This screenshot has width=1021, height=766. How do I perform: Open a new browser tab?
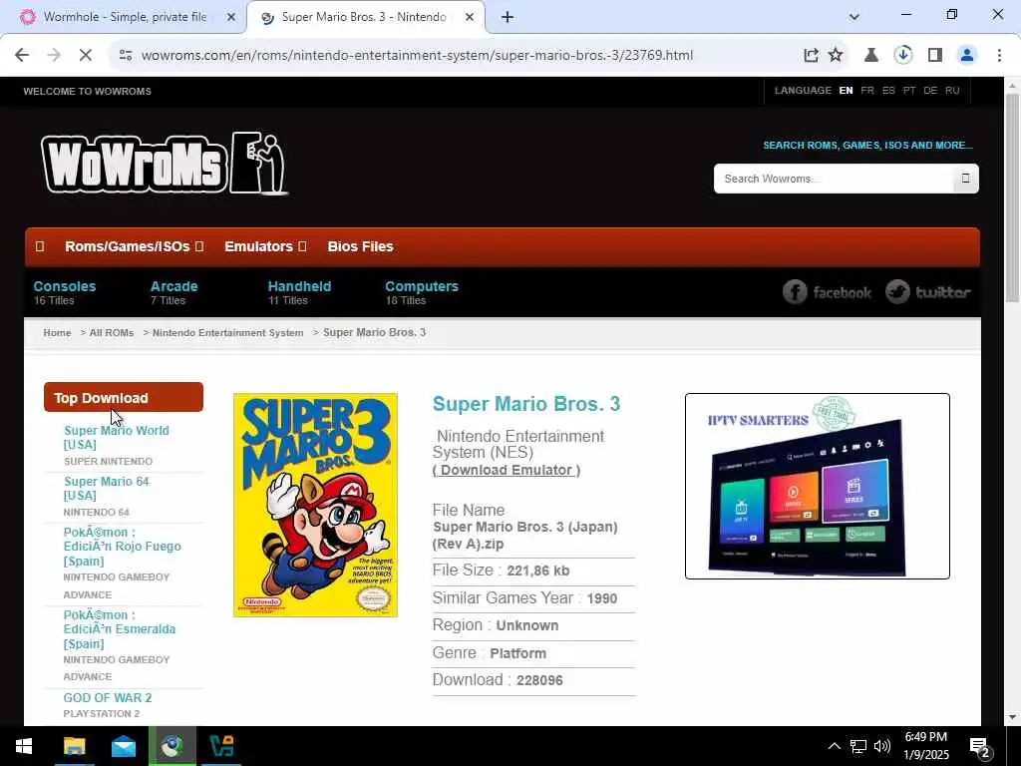508,18
